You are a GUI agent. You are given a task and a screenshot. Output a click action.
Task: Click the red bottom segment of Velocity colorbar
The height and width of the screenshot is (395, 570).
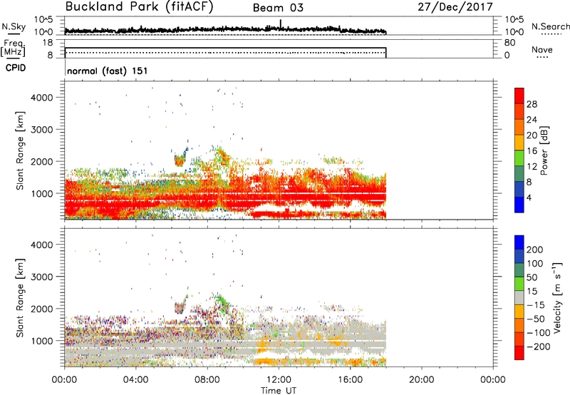(519, 353)
